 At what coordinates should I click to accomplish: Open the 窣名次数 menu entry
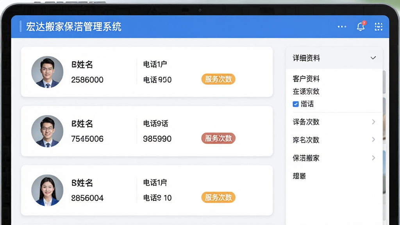[x=306, y=140]
